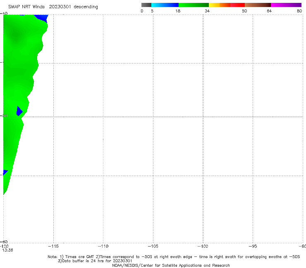306x268 pixels.
Task: Click the '-60' latitude axis label
Action: pos(4,242)
